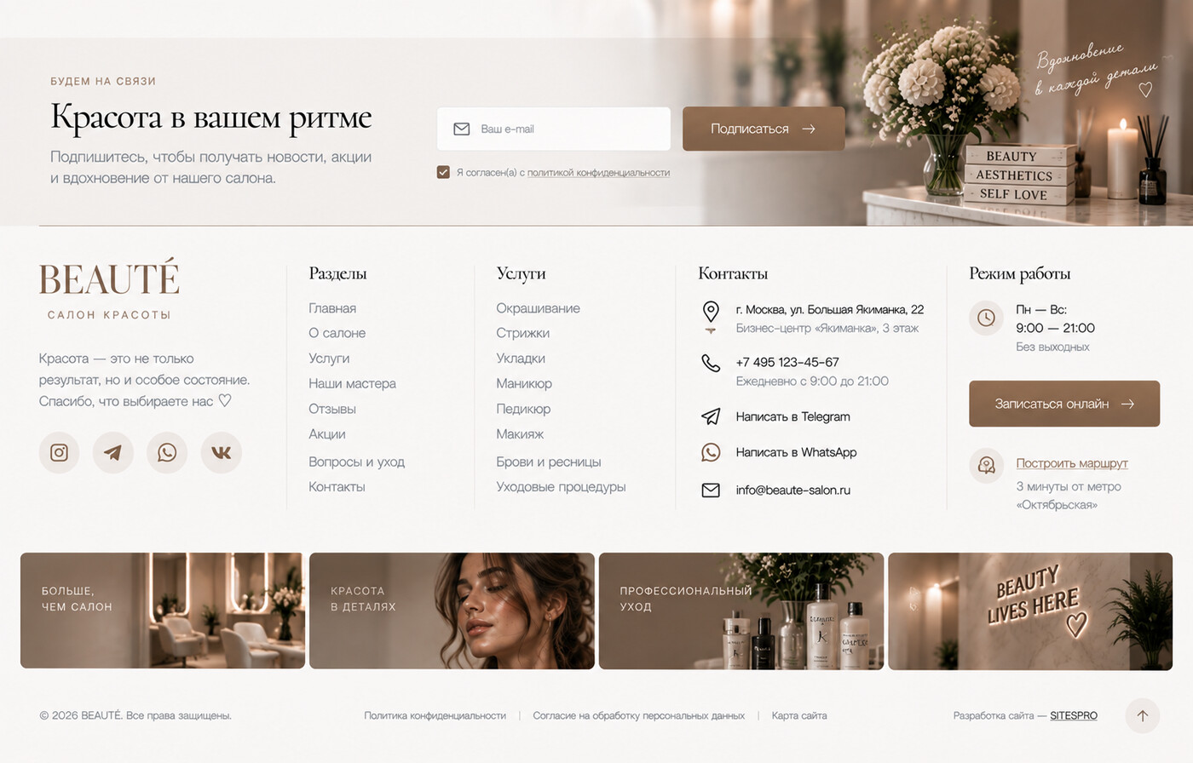Open the bottom Политика конфиденциальности link

click(x=435, y=716)
